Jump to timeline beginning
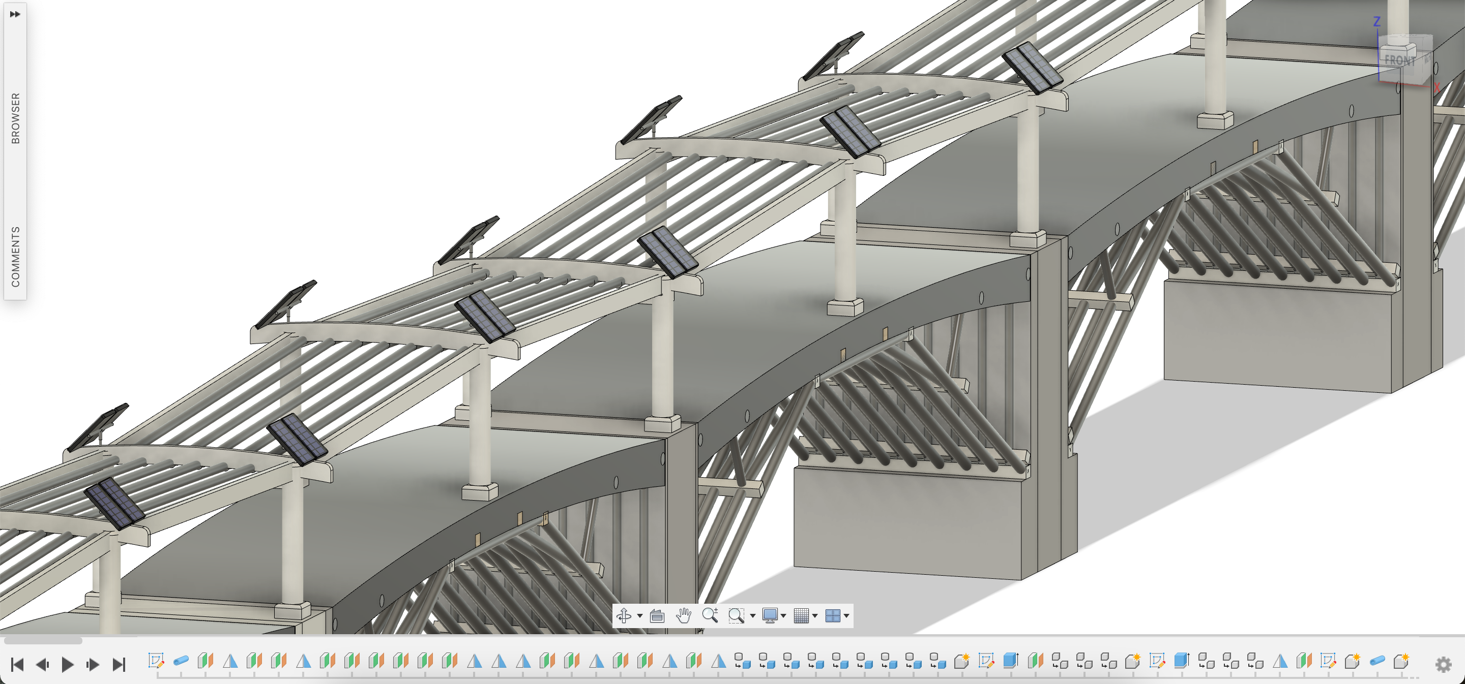 (x=17, y=664)
